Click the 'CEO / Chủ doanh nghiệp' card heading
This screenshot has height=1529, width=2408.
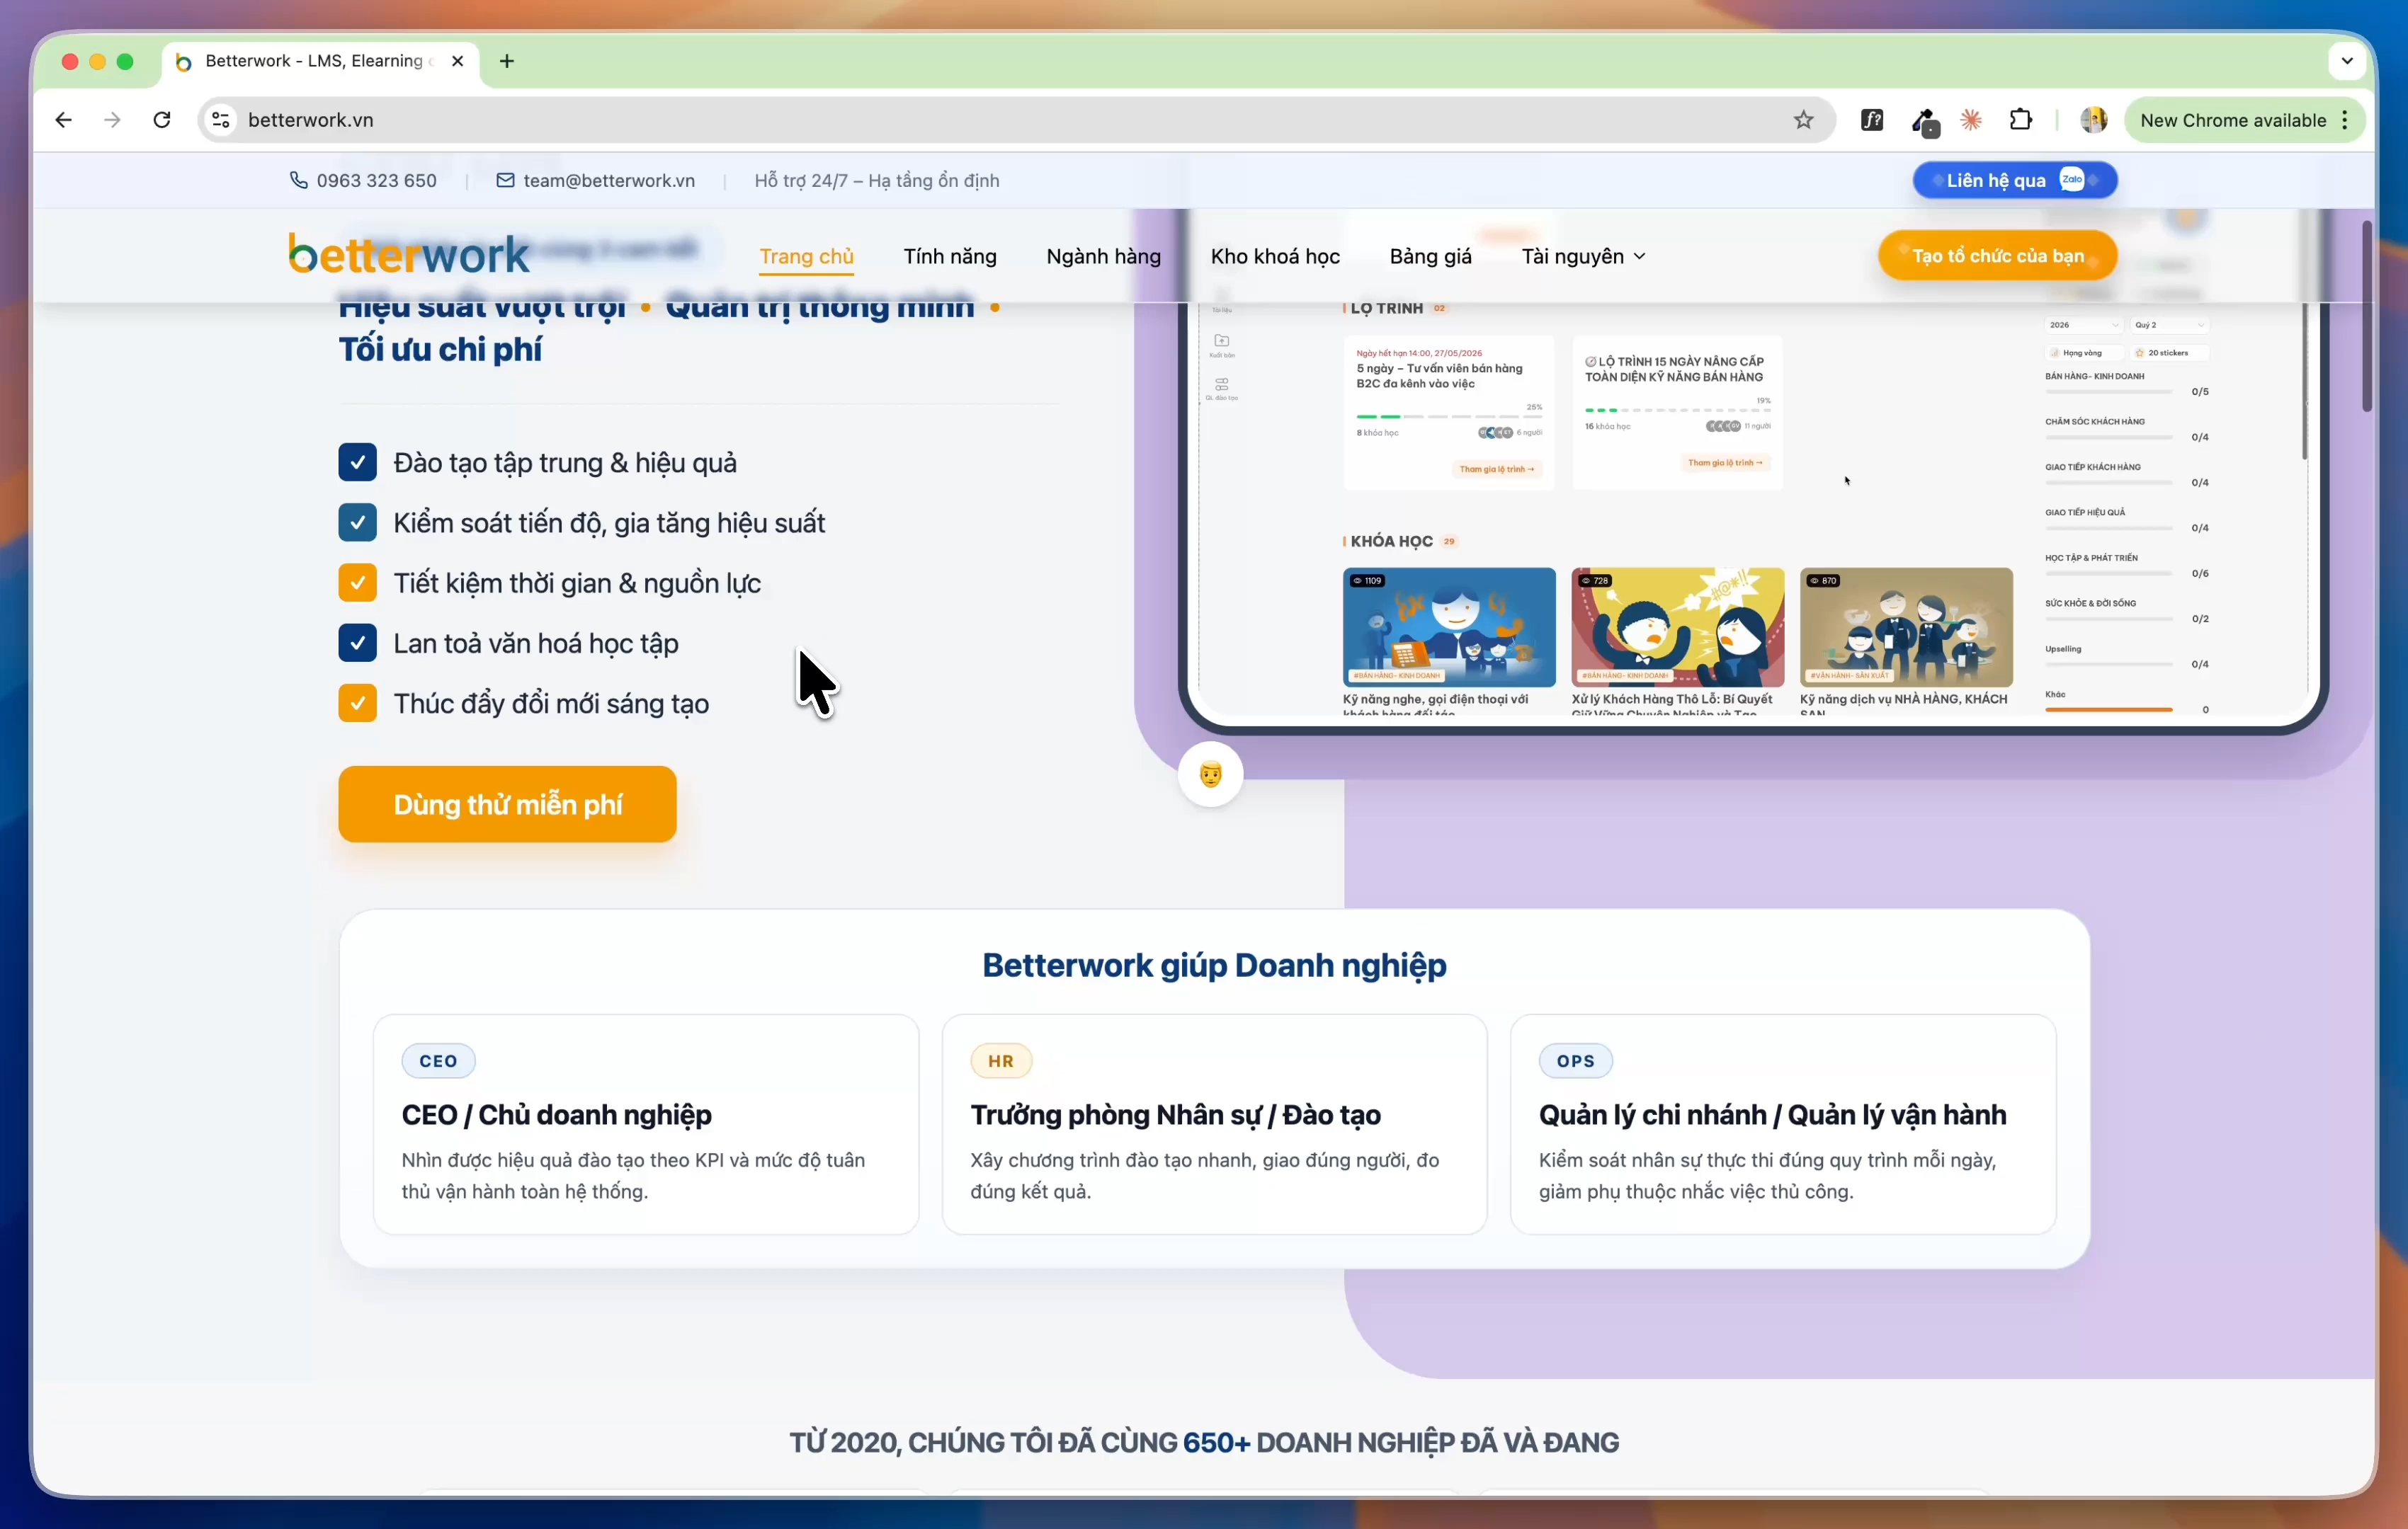pos(557,1116)
